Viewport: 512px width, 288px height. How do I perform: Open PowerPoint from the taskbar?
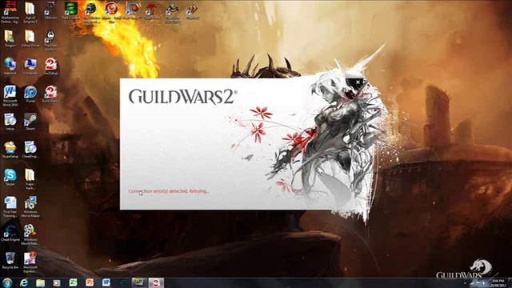90,282
